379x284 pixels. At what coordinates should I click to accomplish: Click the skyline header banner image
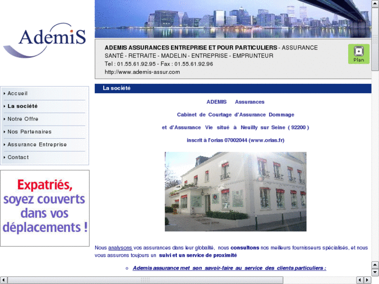click(x=233, y=19)
